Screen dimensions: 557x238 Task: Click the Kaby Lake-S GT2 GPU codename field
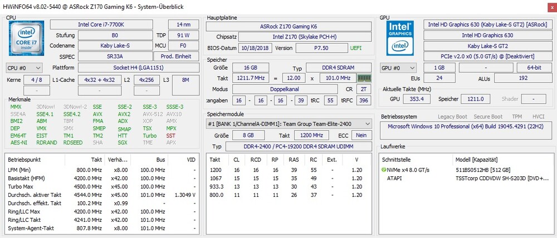click(x=487, y=46)
